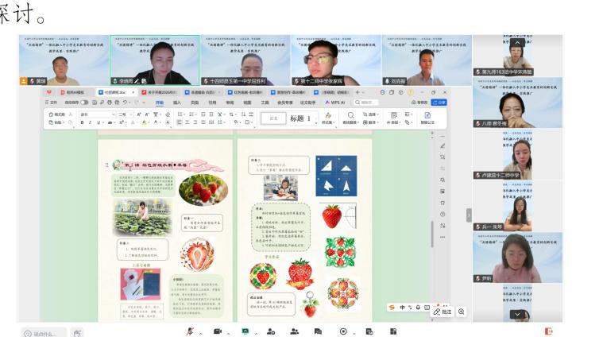Apply the 标题 1 style
Viewport: 599px width, 337px height.
click(300, 118)
